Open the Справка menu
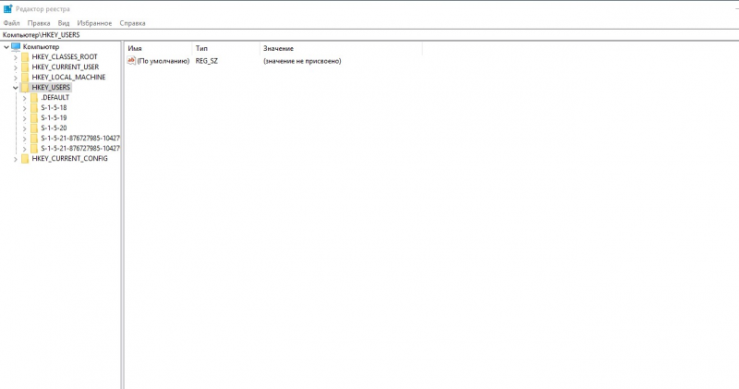The height and width of the screenshot is (389, 739). (132, 23)
